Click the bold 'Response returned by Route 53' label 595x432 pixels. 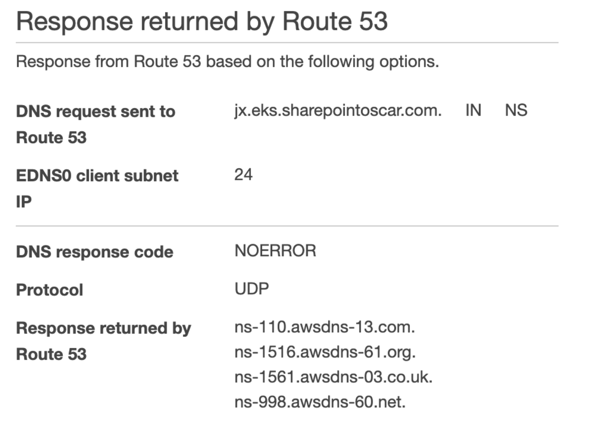point(104,341)
